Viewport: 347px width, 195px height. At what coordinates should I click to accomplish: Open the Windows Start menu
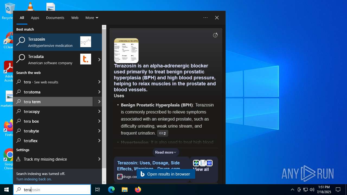point(7,190)
